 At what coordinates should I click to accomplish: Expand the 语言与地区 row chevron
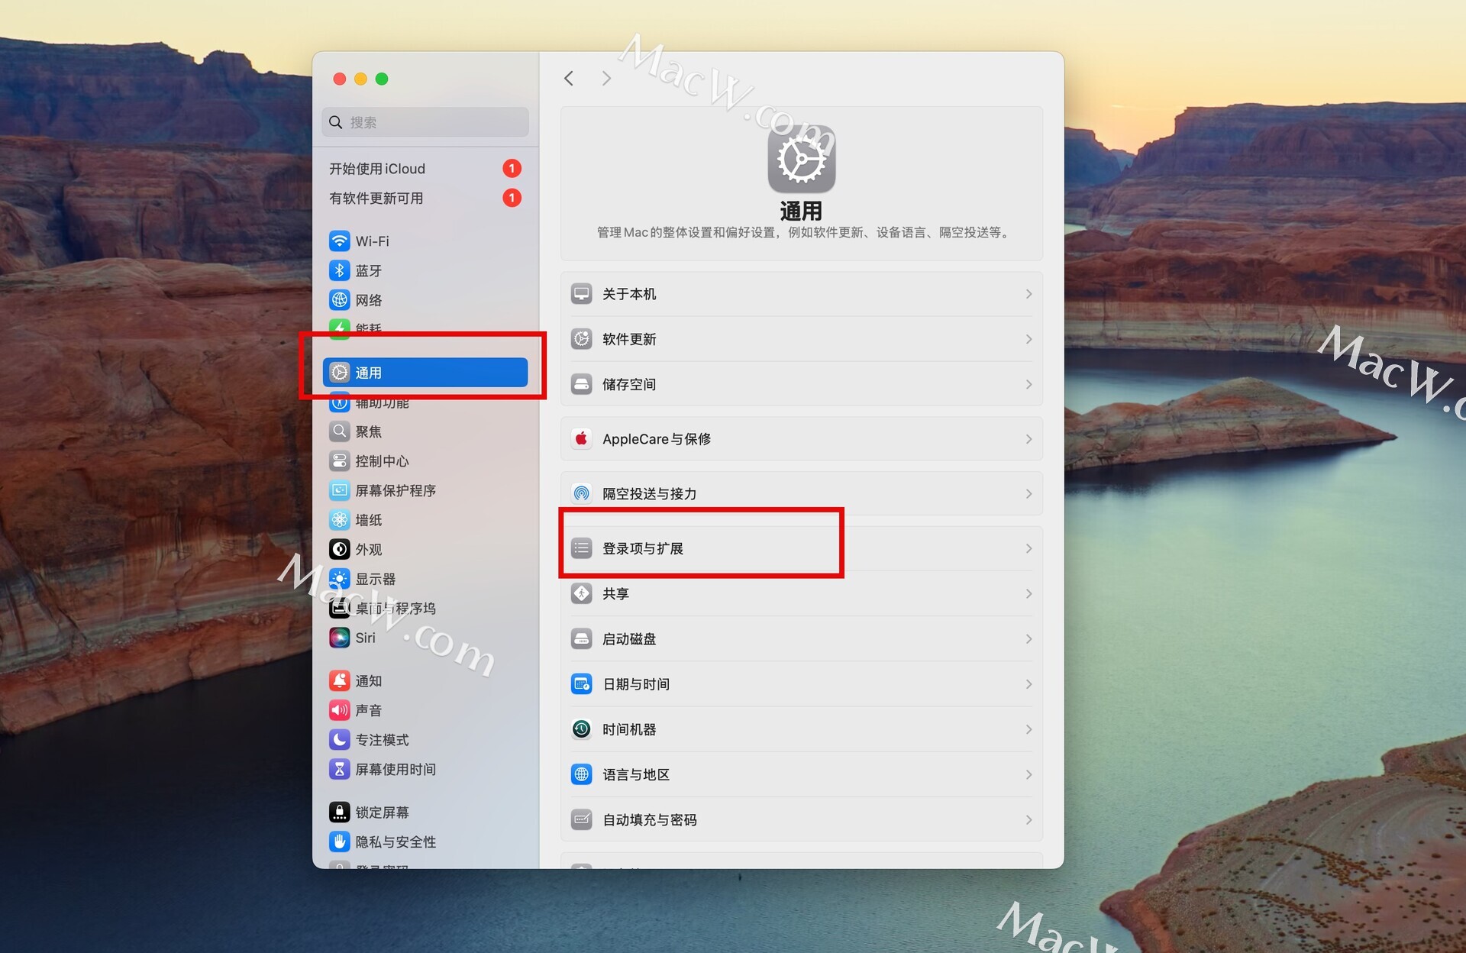click(1028, 775)
